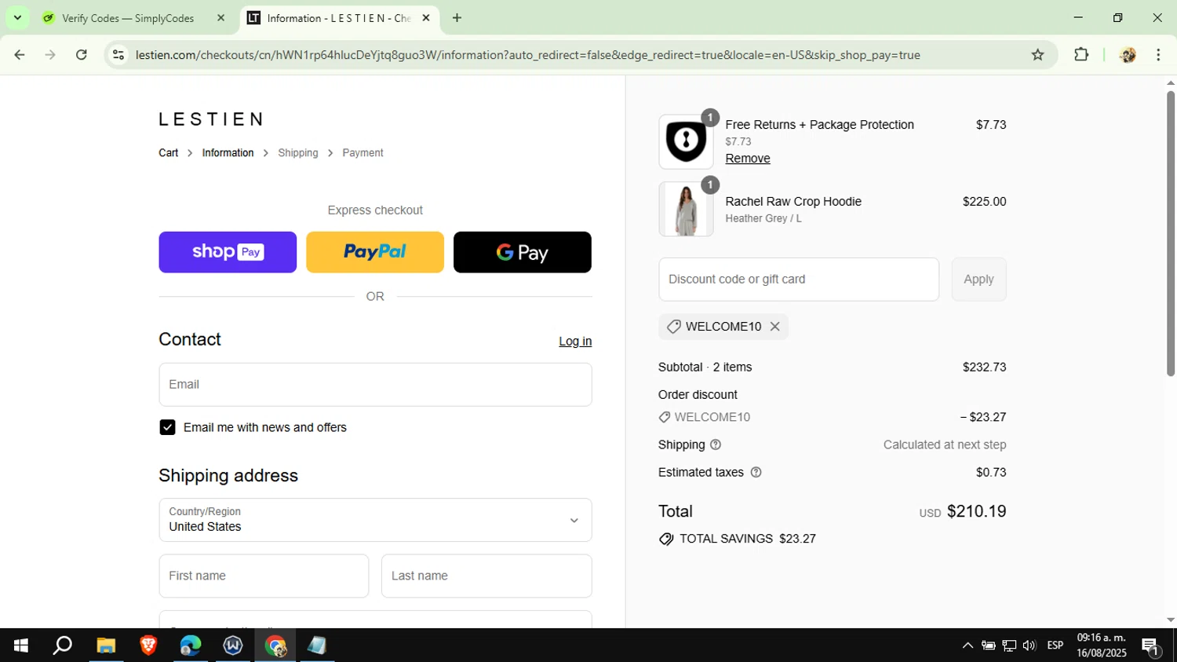
Task: Remove the WELCOME10 discount code
Action: tap(774, 327)
